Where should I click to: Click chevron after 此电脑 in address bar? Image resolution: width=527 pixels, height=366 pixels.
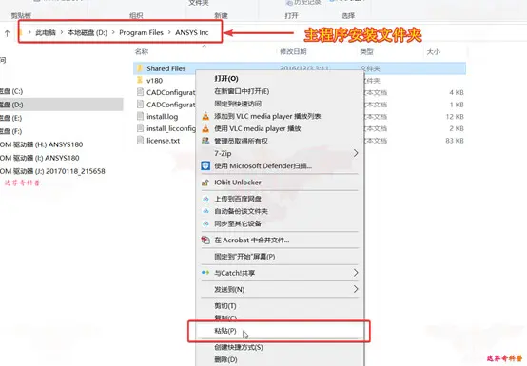click(x=62, y=32)
